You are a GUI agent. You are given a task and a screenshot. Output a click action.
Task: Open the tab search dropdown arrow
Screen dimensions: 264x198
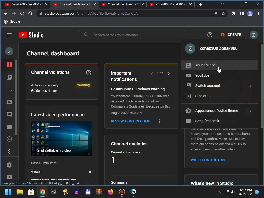click(x=222, y=4)
